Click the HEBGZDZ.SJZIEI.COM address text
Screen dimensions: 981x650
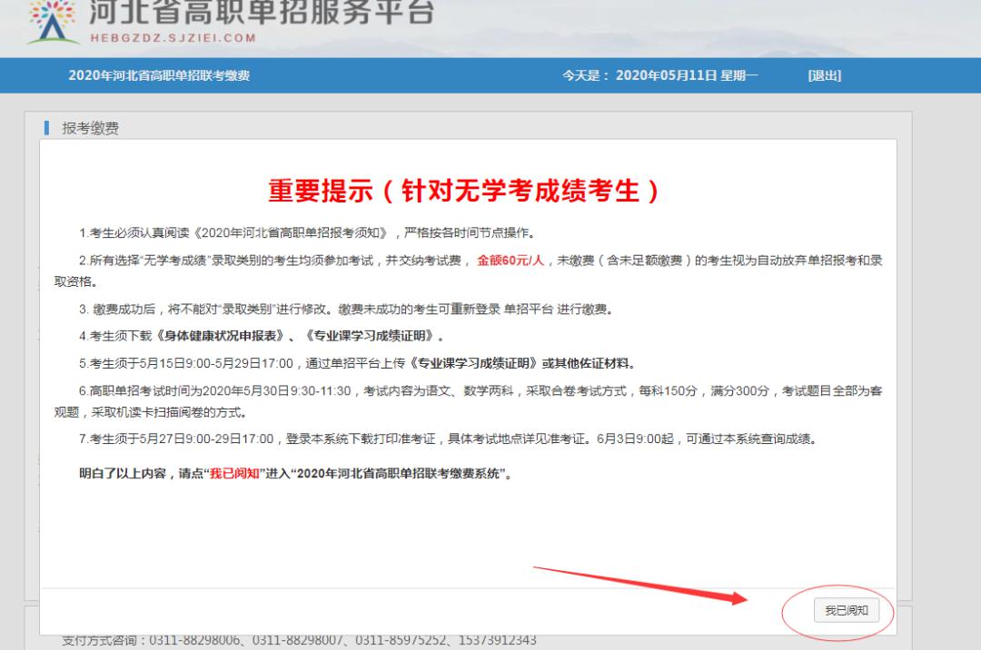pos(173,38)
